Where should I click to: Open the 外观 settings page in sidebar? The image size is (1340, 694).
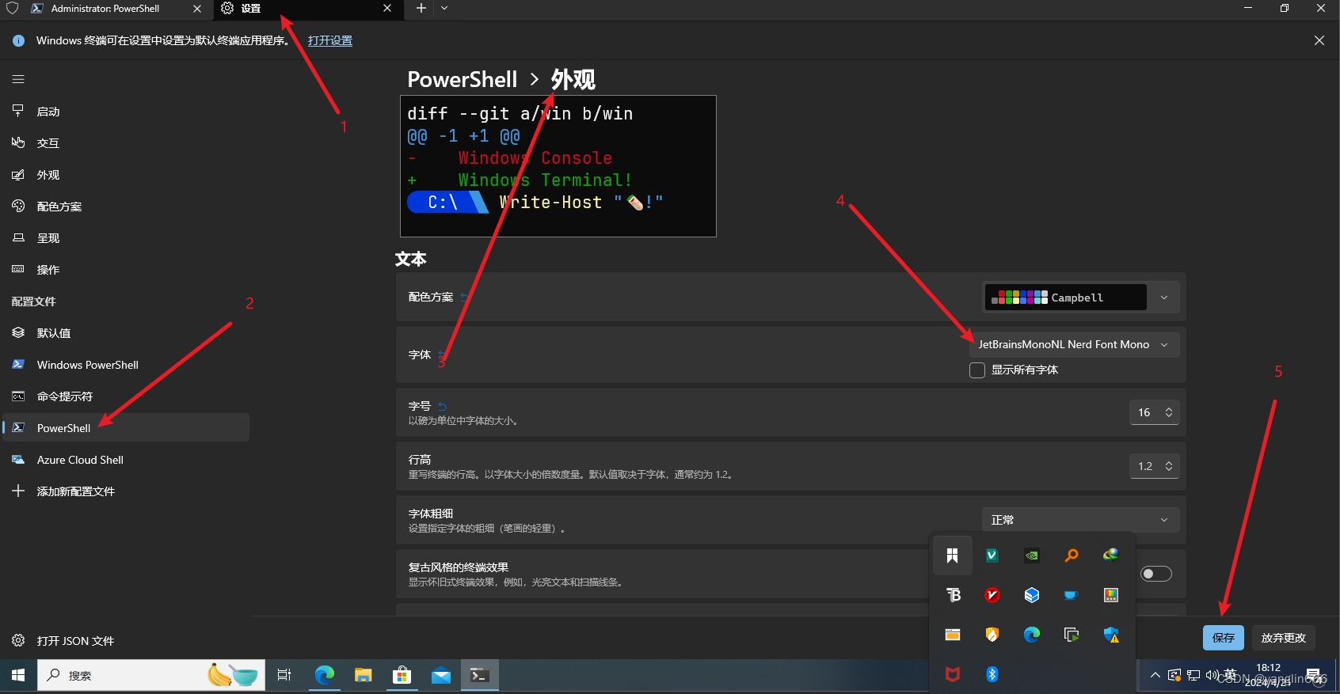tap(127, 175)
